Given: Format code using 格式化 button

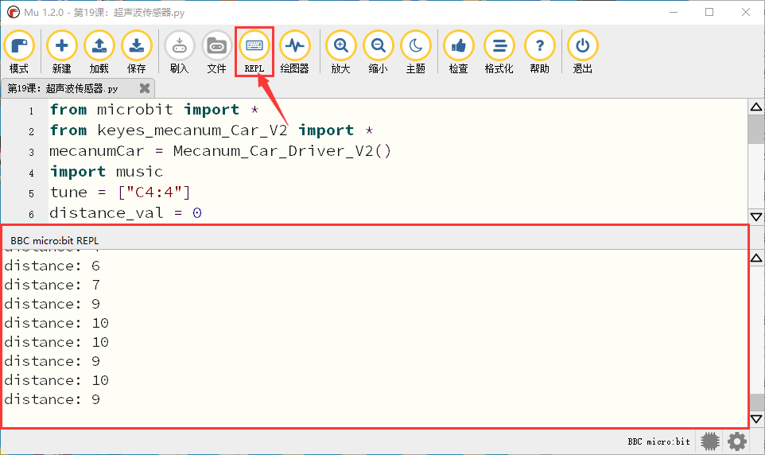Looking at the screenshot, I should (x=499, y=52).
